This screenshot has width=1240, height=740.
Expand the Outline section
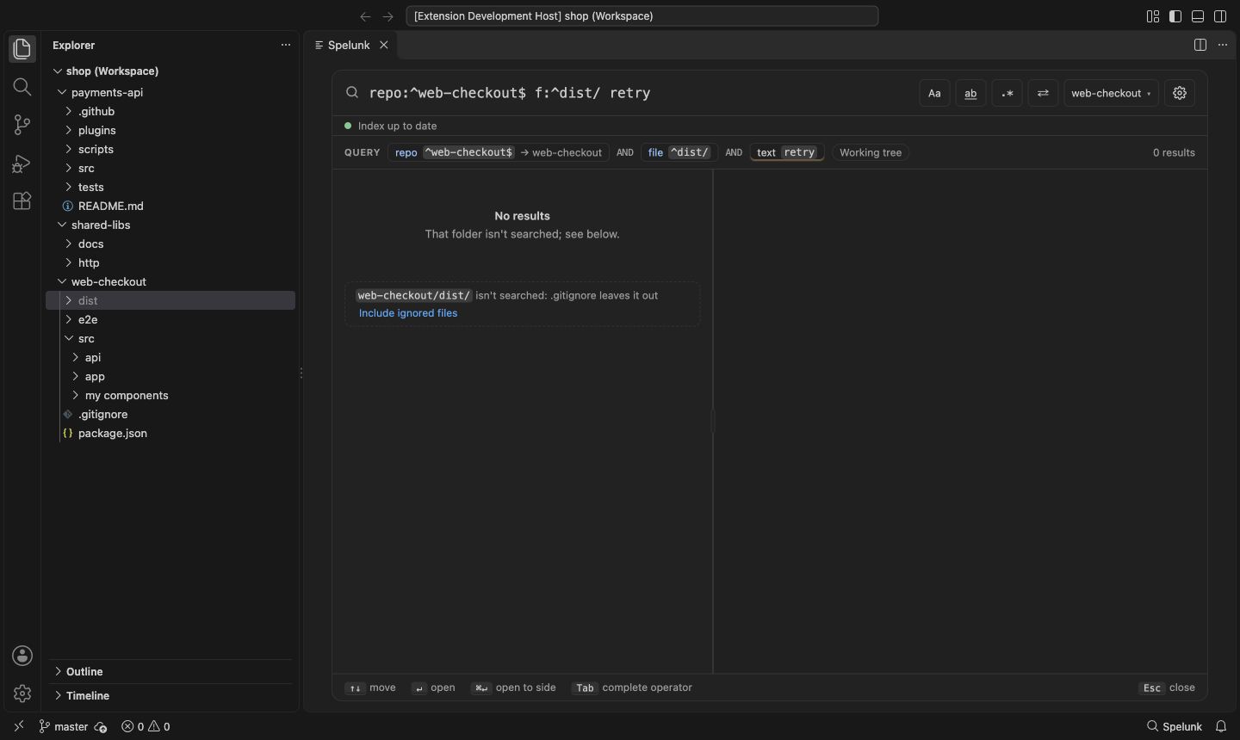click(x=170, y=671)
